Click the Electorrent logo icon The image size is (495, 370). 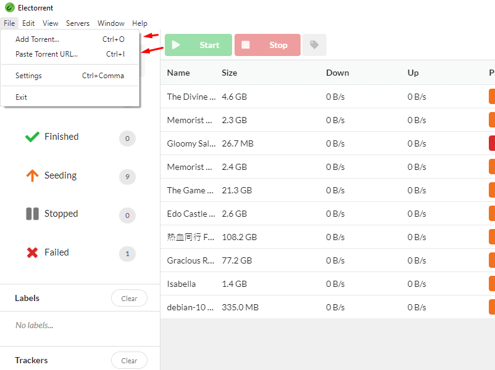pyautogui.click(x=9, y=8)
